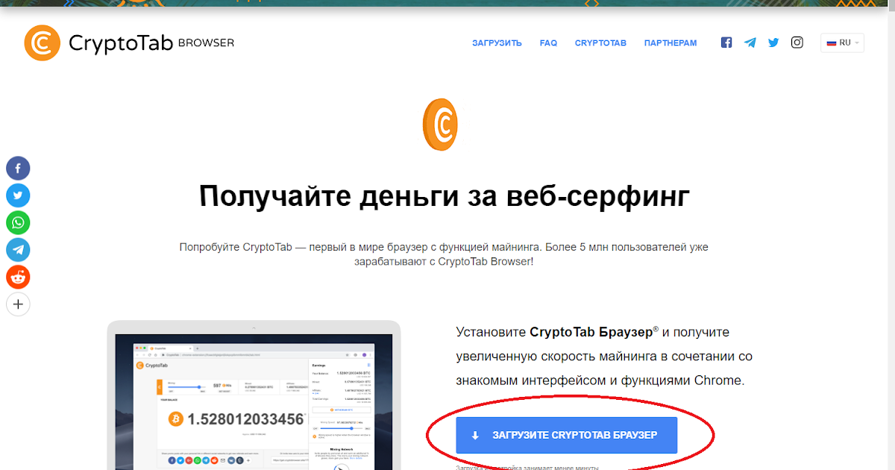The image size is (895, 470).
Task: Share via WhatsApp in left sidebar
Action: point(18,222)
